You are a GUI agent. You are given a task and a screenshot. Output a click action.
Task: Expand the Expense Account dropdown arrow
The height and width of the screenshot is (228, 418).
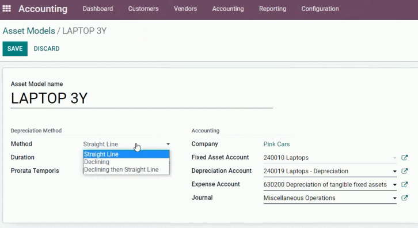pos(394,185)
